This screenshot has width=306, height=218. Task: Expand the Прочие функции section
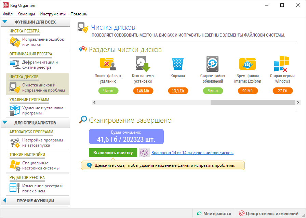coord(5,201)
